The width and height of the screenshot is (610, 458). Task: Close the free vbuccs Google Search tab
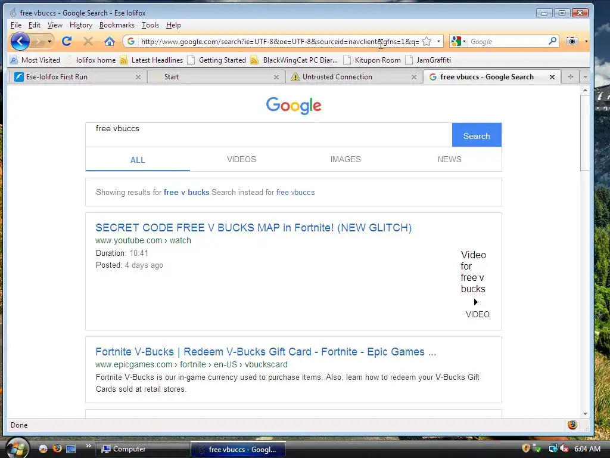(552, 77)
